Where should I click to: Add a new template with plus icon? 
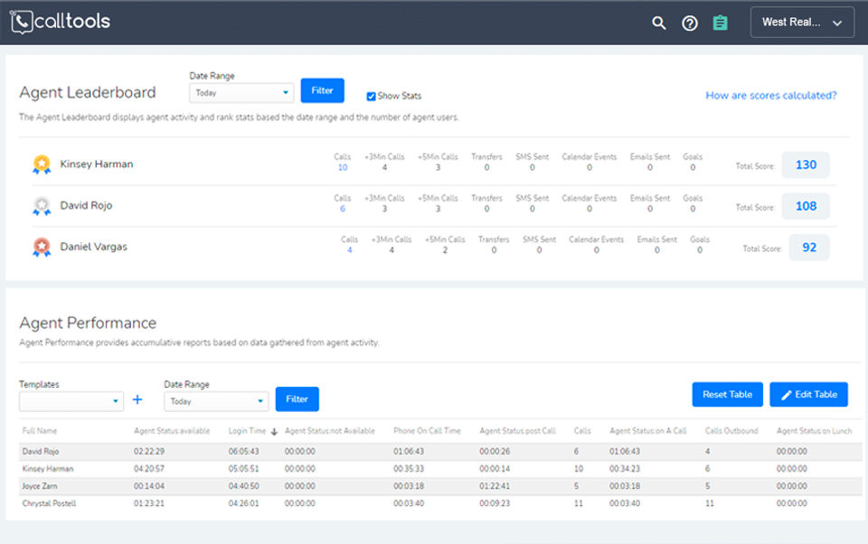click(x=137, y=399)
